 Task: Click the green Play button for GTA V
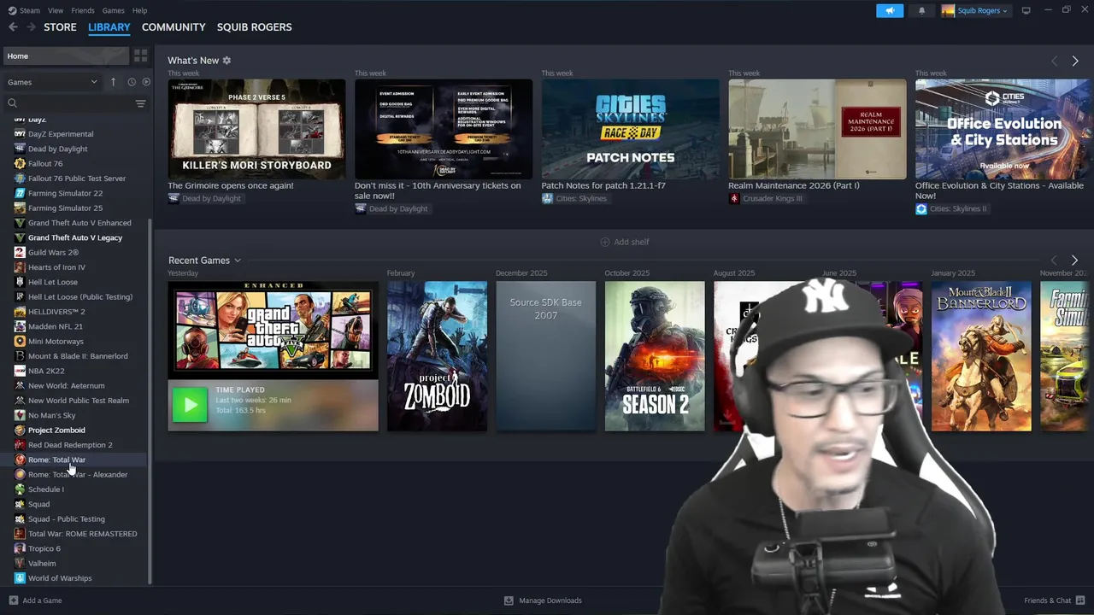pos(190,404)
